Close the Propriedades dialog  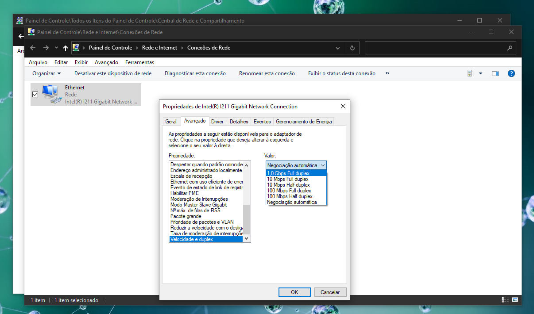click(343, 106)
